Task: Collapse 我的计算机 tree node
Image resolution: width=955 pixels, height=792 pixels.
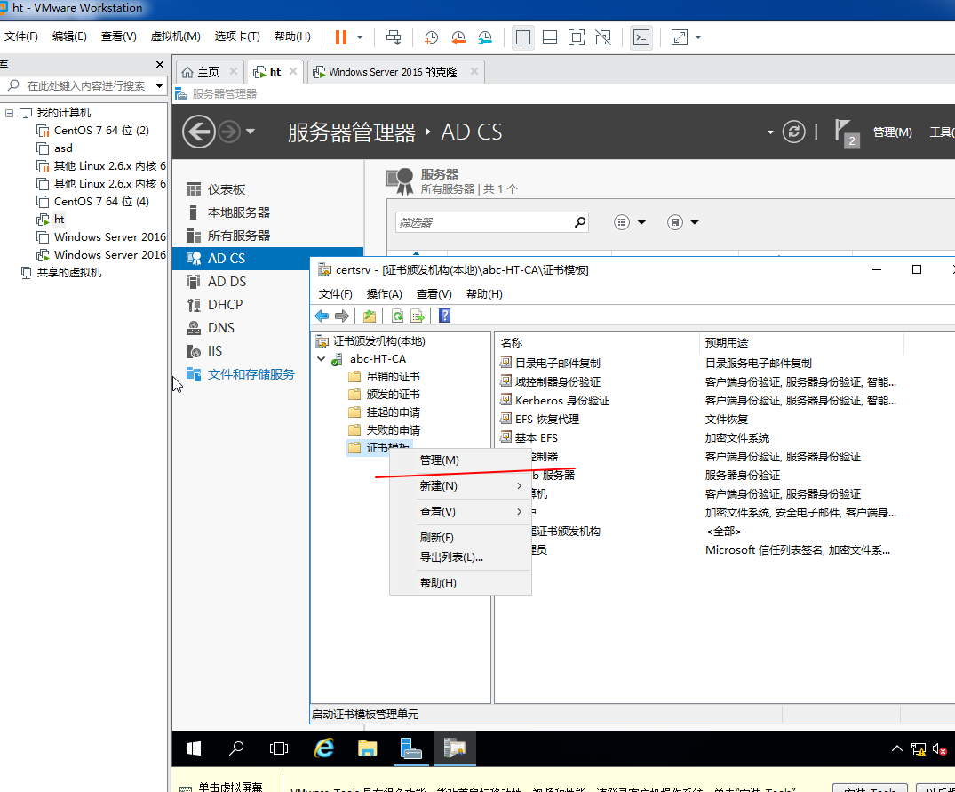Action: (9, 113)
